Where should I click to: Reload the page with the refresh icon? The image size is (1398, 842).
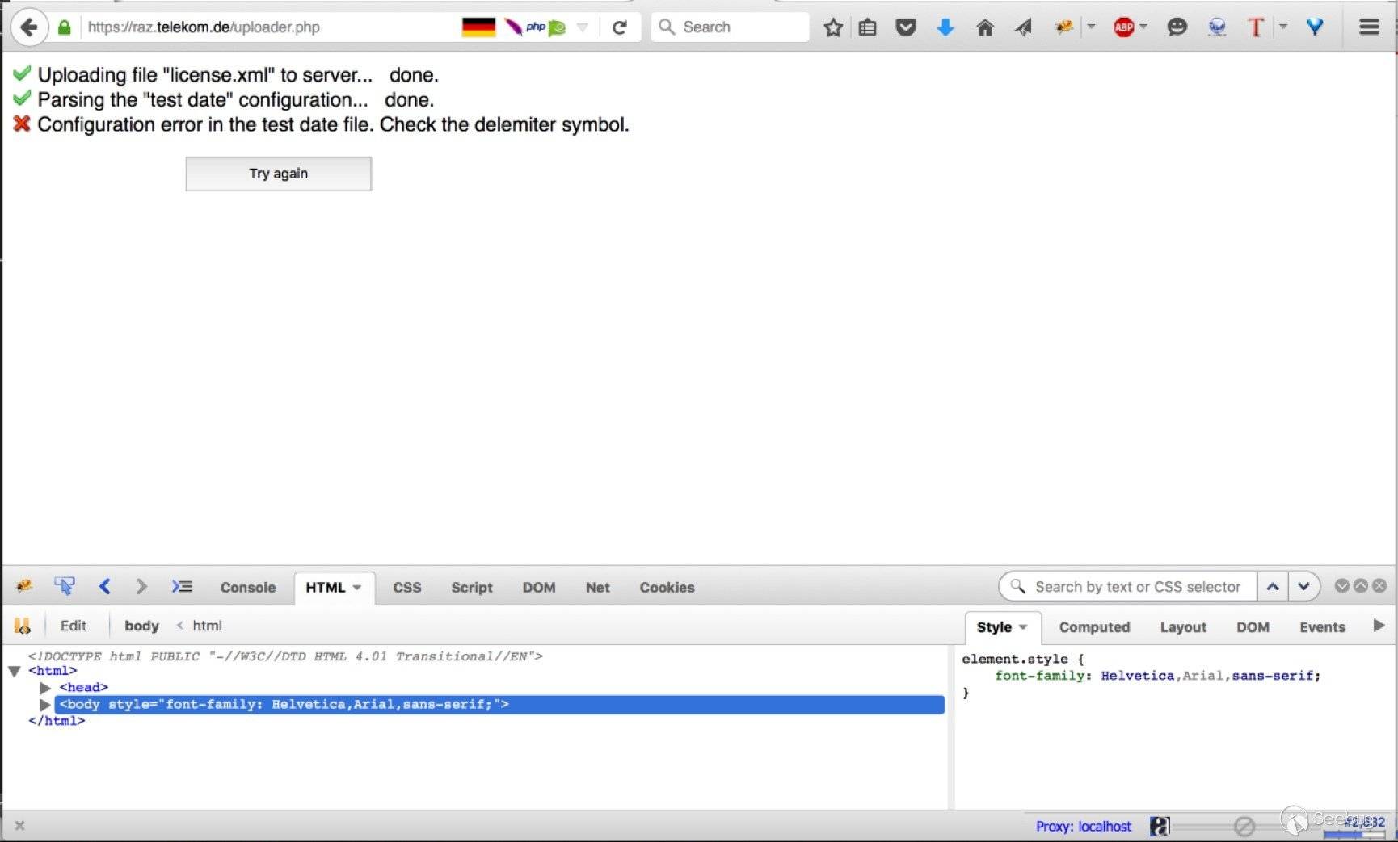pyautogui.click(x=620, y=27)
